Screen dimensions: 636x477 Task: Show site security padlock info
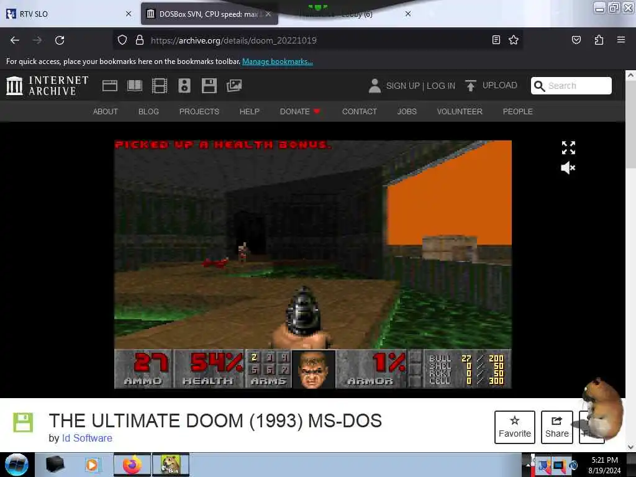point(140,40)
